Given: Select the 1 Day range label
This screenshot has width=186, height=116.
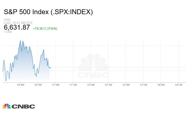Looking at the screenshot, I should point(8,32).
